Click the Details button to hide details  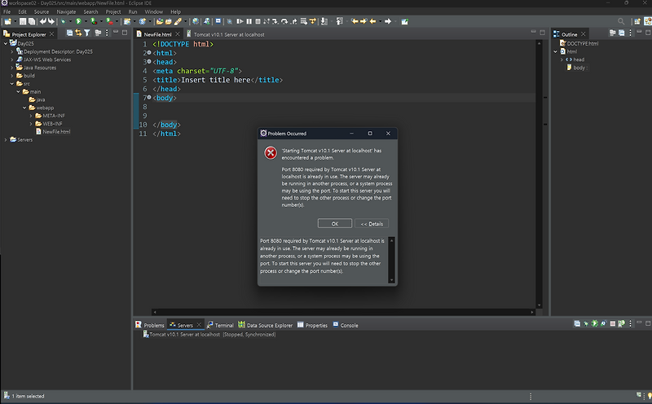(x=372, y=223)
